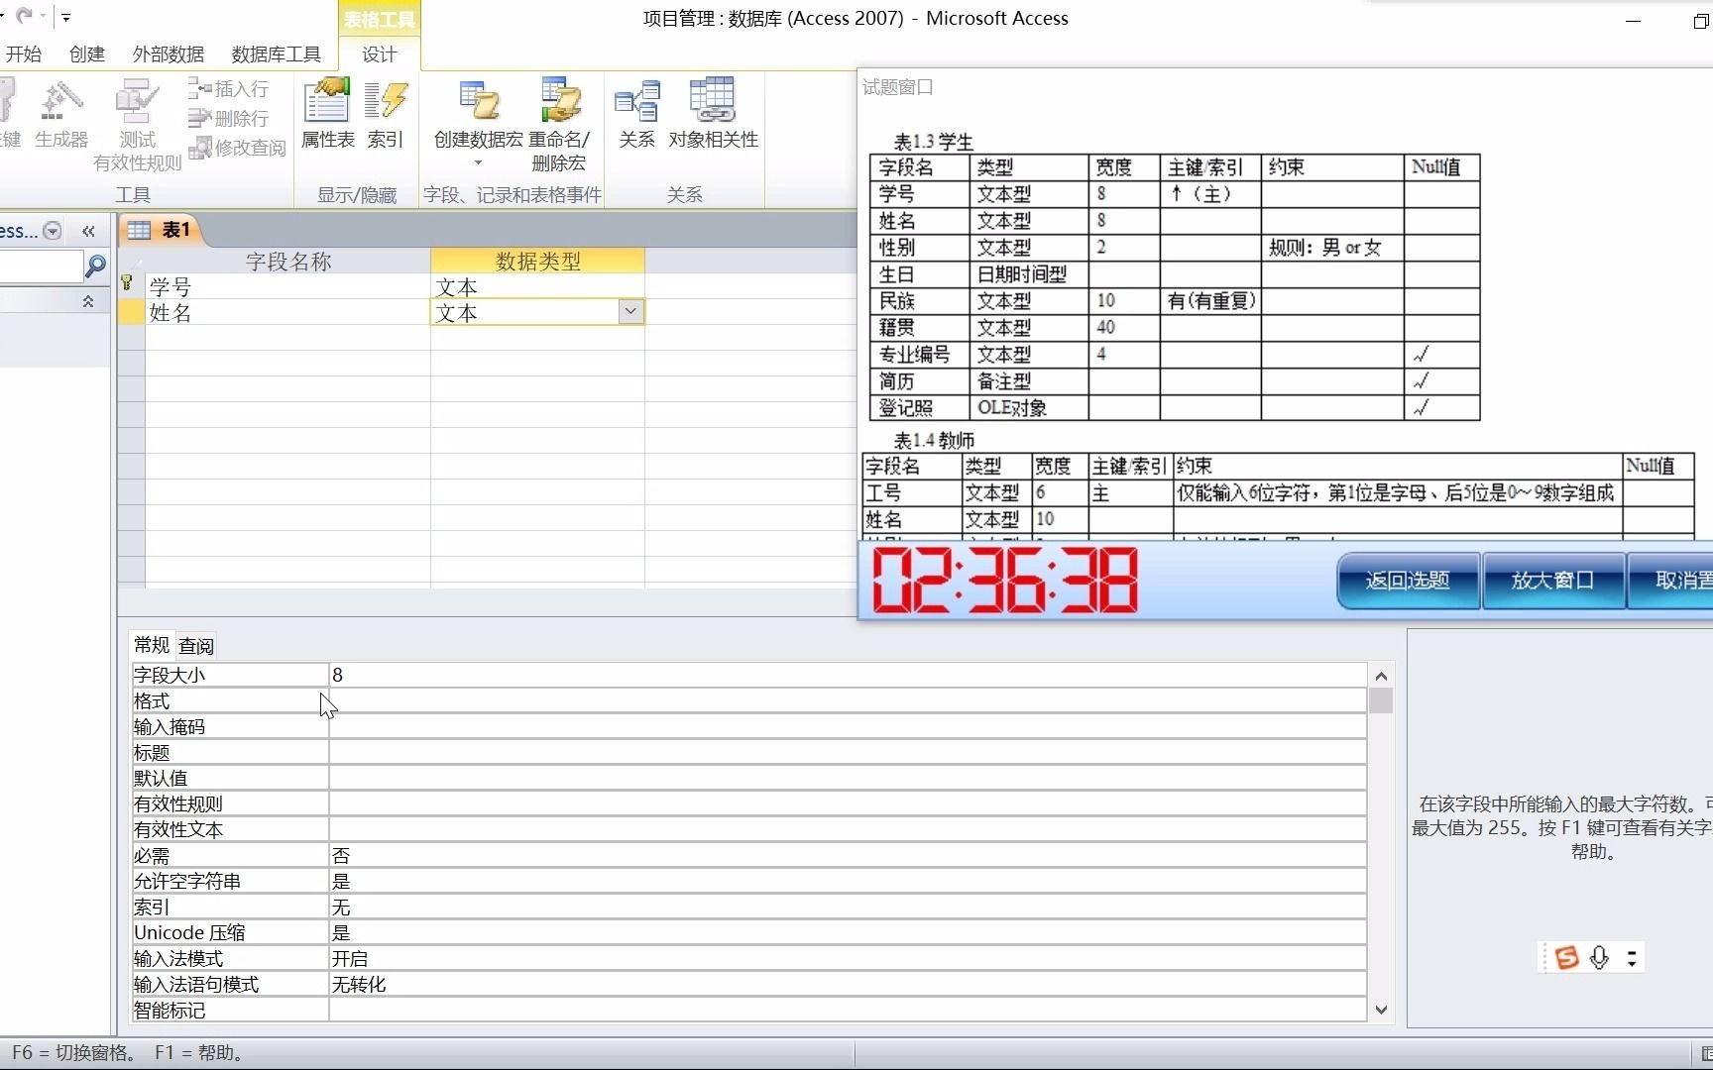Insert a row with 插入行
The image size is (1713, 1070).
click(228, 89)
